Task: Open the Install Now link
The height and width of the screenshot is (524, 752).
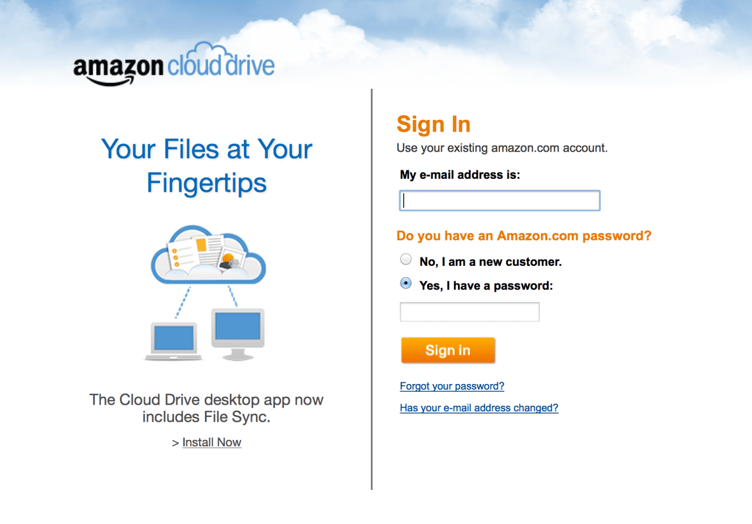Action: click(x=211, y=442)
